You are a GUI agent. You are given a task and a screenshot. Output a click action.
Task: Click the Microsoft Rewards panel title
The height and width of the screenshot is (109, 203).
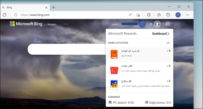click(122, 34)
